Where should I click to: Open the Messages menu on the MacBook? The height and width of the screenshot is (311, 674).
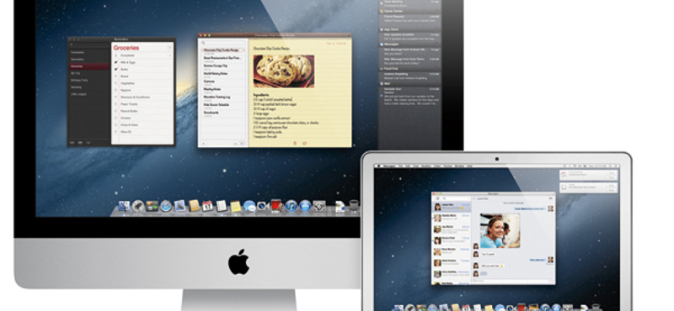(390, 166)
